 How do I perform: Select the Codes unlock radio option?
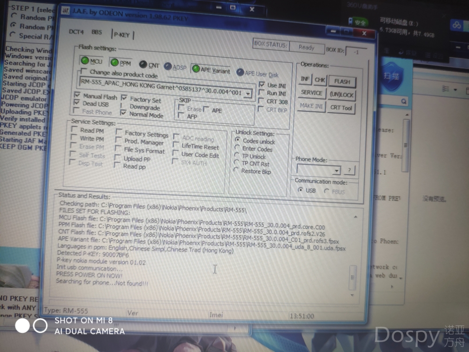coord(237,139)
